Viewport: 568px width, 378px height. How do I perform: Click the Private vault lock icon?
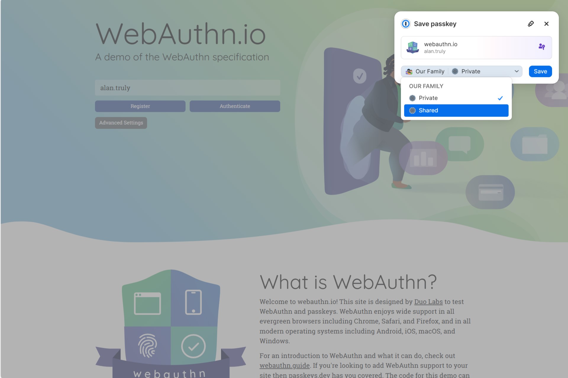click(412, 98)
